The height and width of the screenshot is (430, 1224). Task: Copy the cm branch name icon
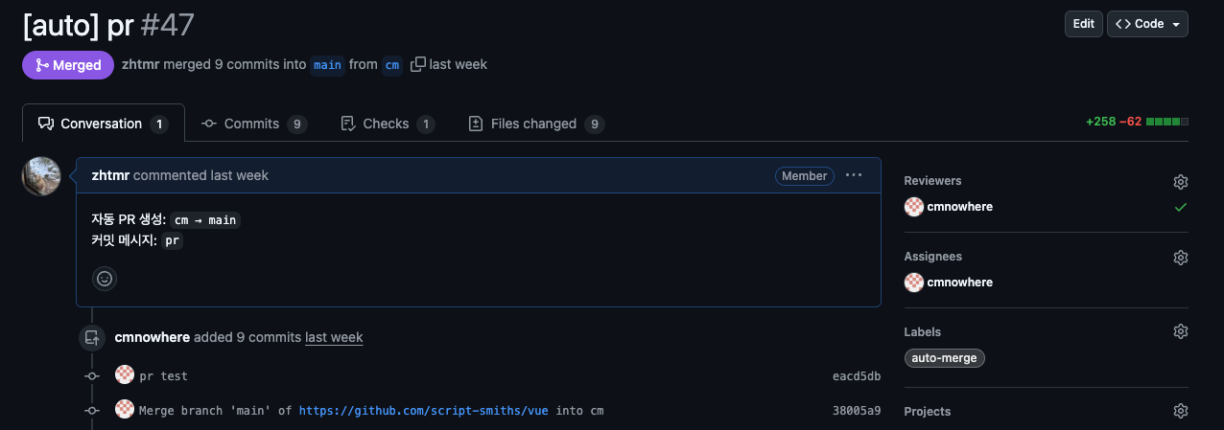pyautogui.click(x=417, y=65)
